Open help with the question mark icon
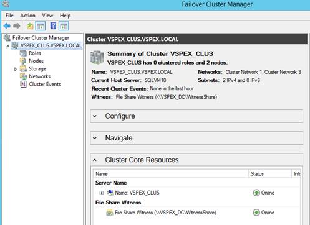The image size is (310, 225). 53,26
